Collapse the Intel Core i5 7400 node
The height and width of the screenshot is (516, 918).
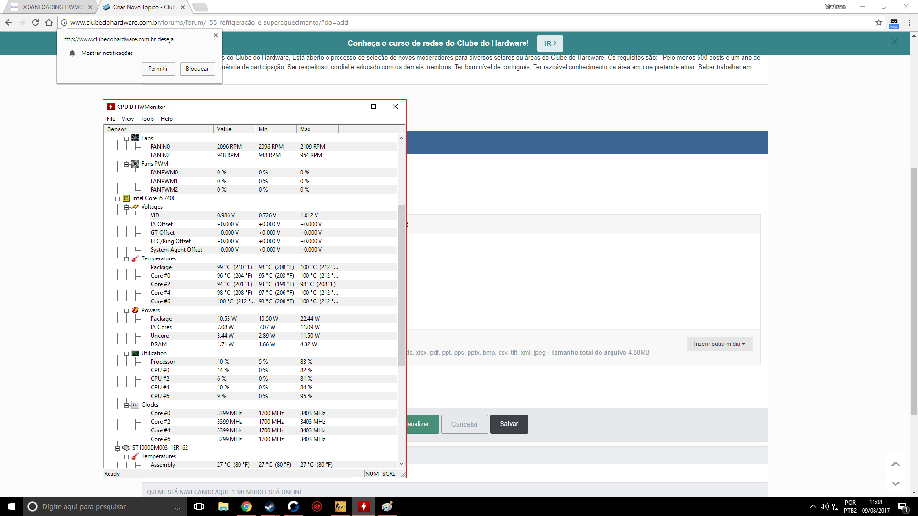tap(117, 199)
